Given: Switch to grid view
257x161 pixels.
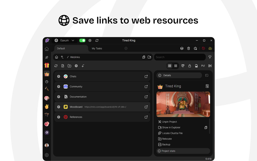Looking at the screenshot, I should (176, 66).
